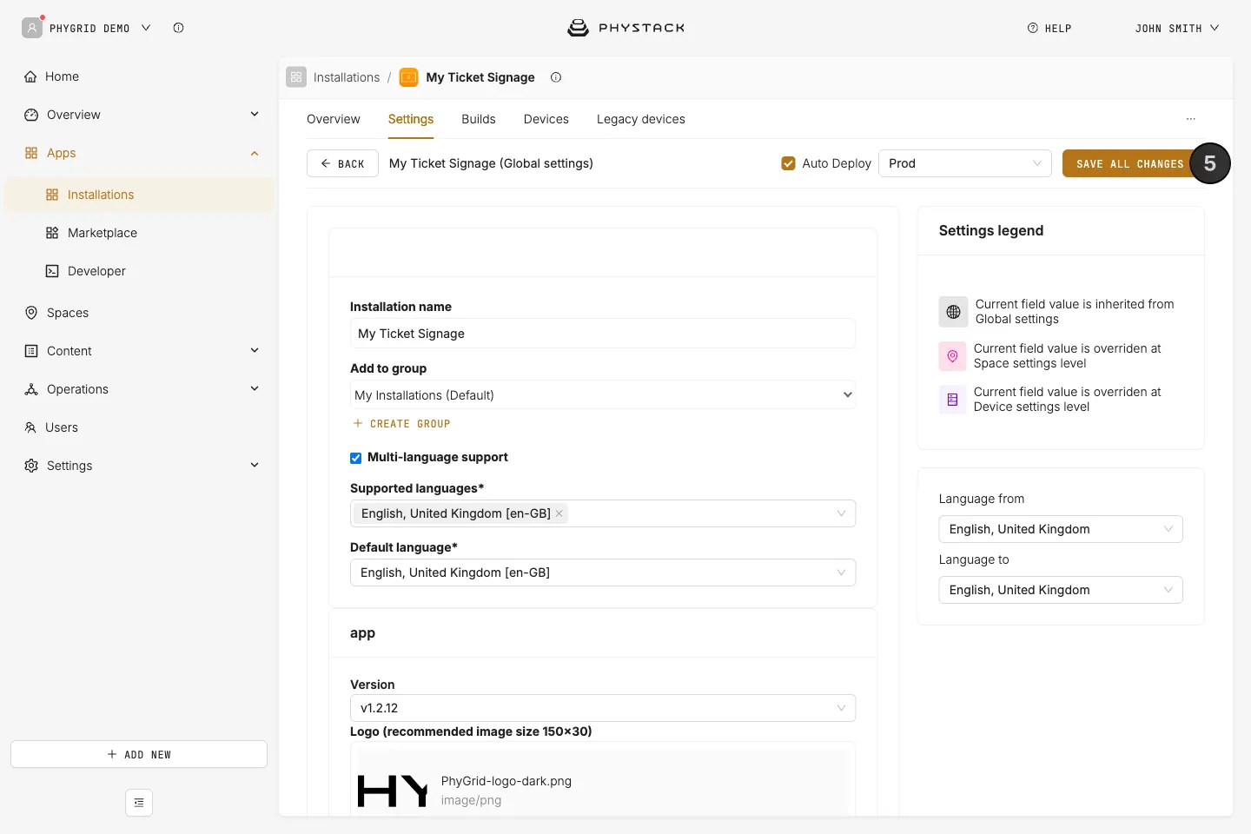Open the Language from dropdown

[1061, 529]
